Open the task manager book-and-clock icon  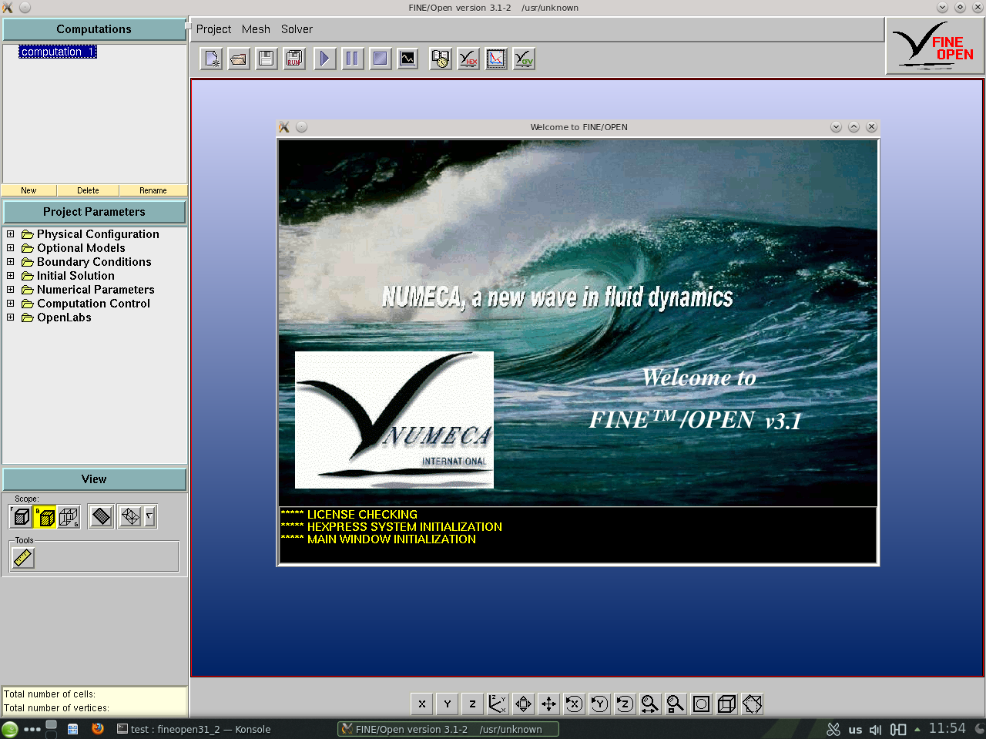click(x=441, y=59)
